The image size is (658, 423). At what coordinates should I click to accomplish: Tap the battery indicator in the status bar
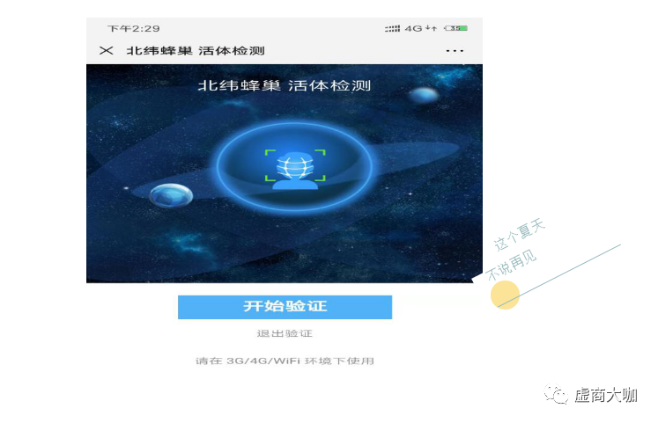point(456,28)
